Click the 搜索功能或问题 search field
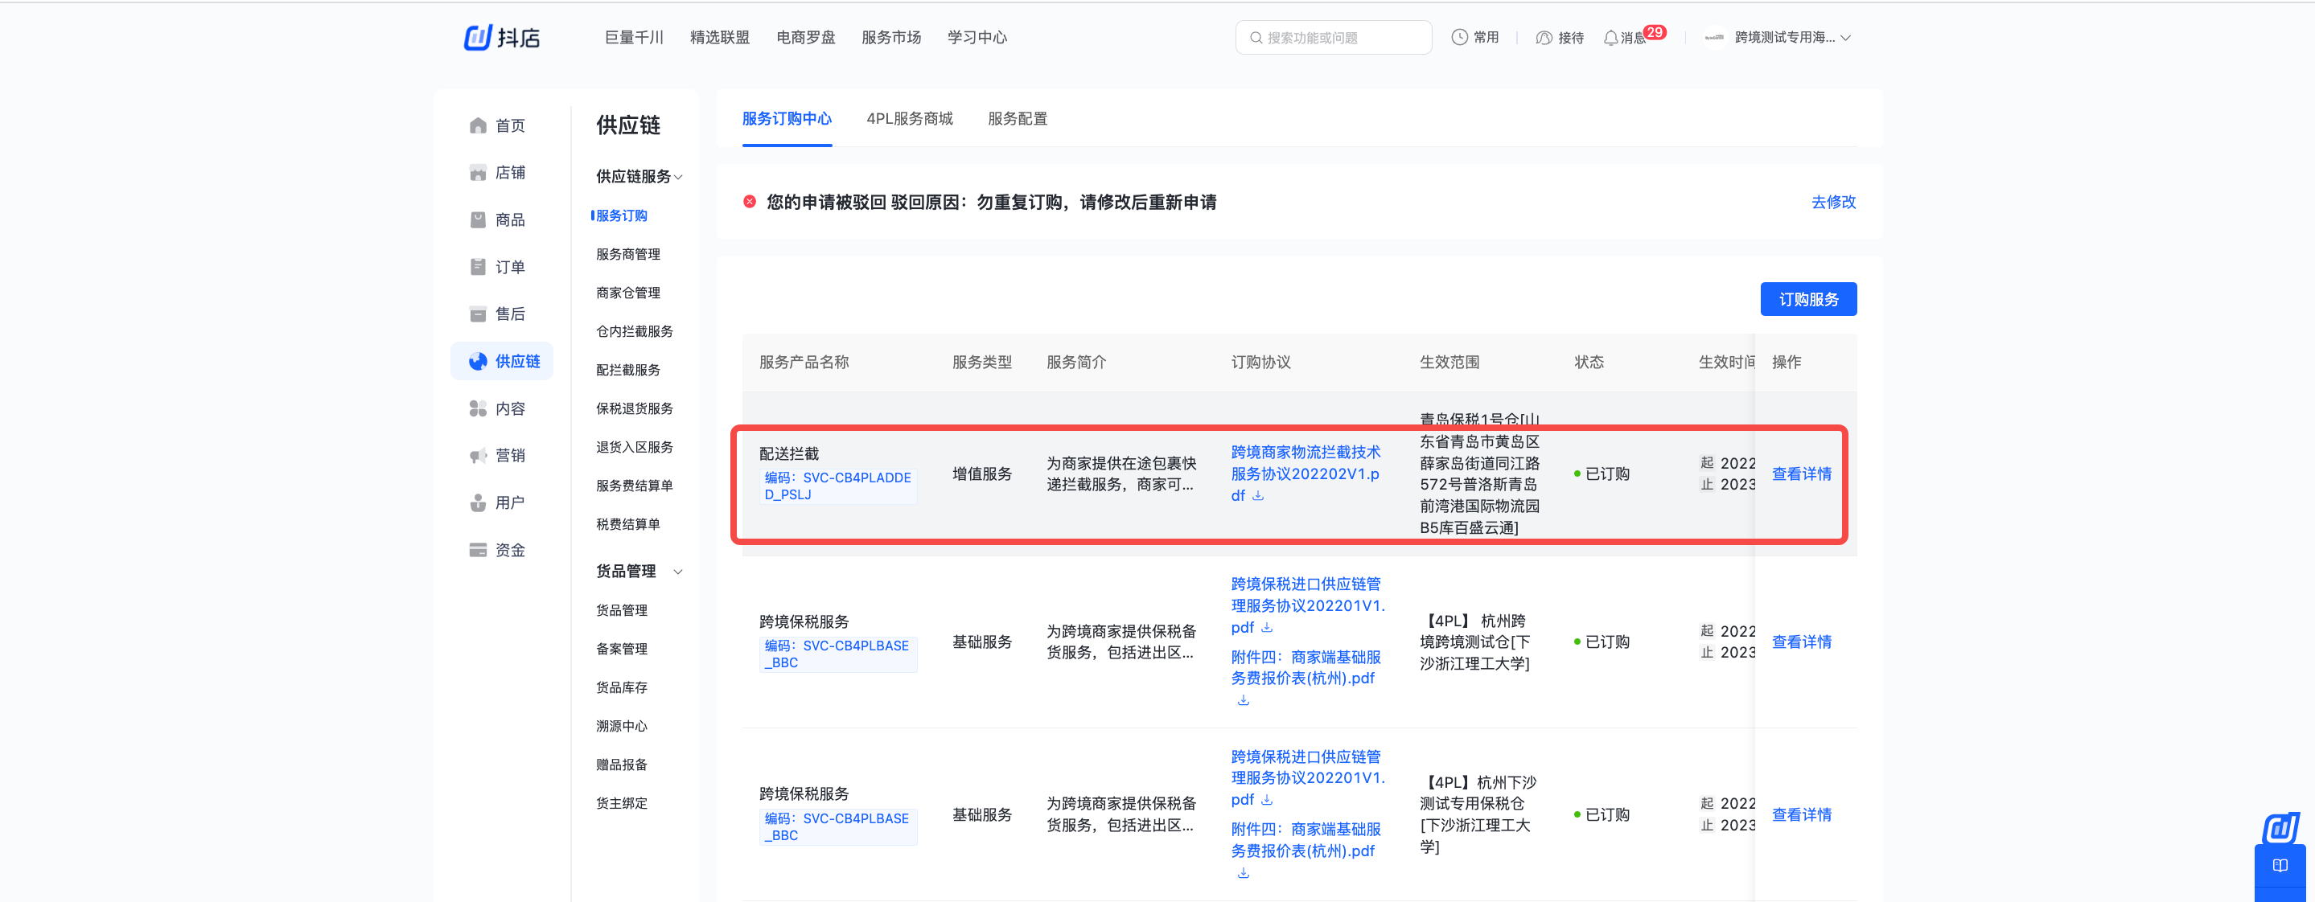Image resolution: width=2315 pixels, height=902 pixels. pyautogui.click(x=1334, y=38)
